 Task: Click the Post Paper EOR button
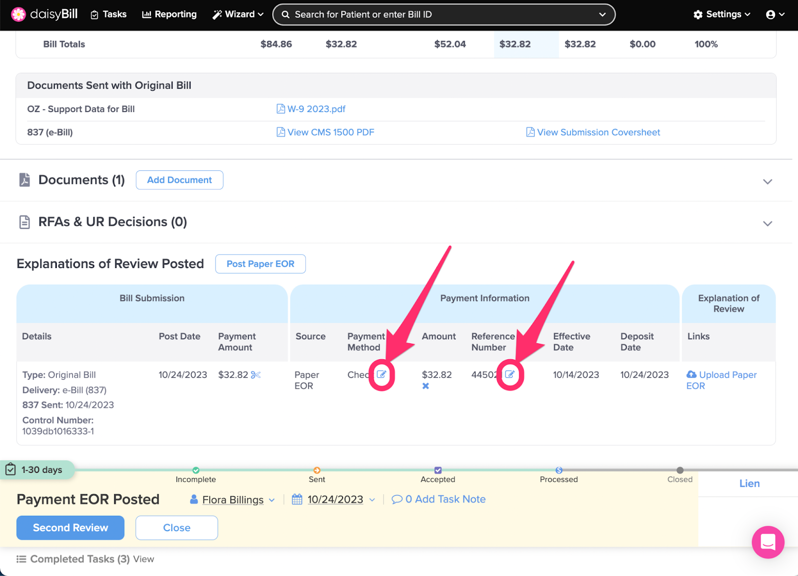coord(260,264)
